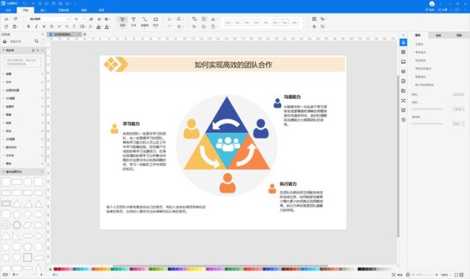
Task: Choose the Shape rectangle tool
Action: [x=156, y=22]
